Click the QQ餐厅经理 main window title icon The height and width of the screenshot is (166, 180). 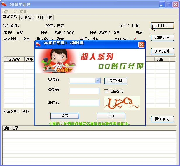pos(4,4)
